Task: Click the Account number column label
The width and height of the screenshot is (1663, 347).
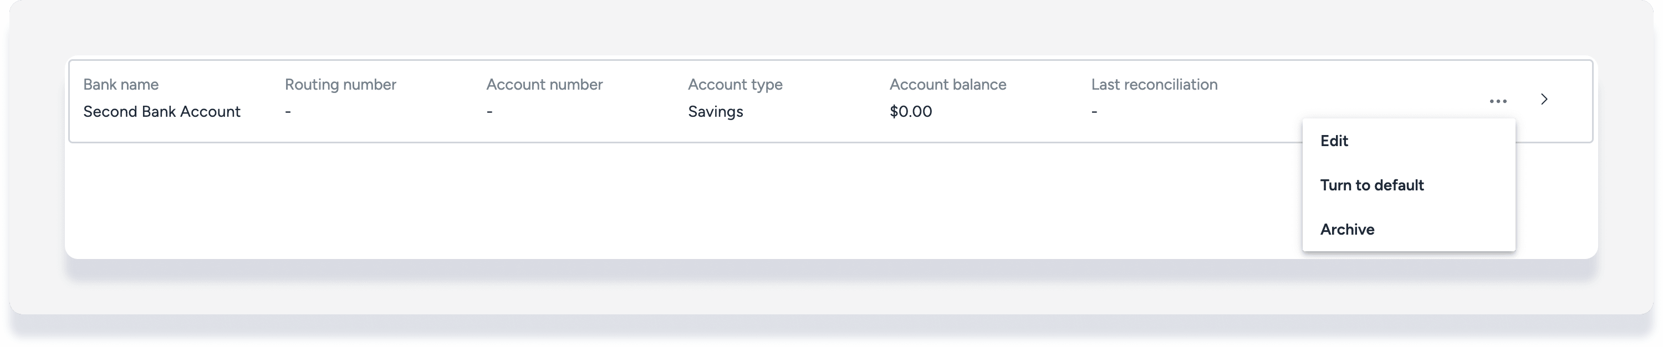Action: (544, 85)
